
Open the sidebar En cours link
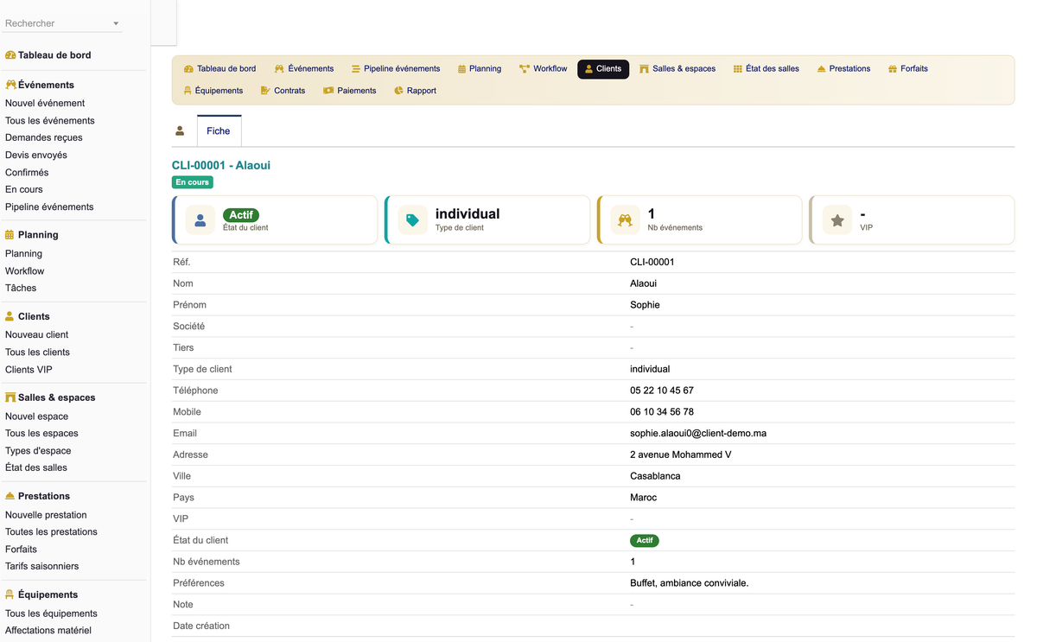point(24,189)
